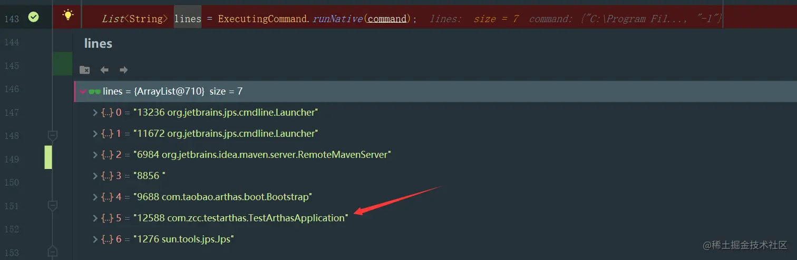Select row "1276 sun.tools.jps.Jps"

(435, 239)
